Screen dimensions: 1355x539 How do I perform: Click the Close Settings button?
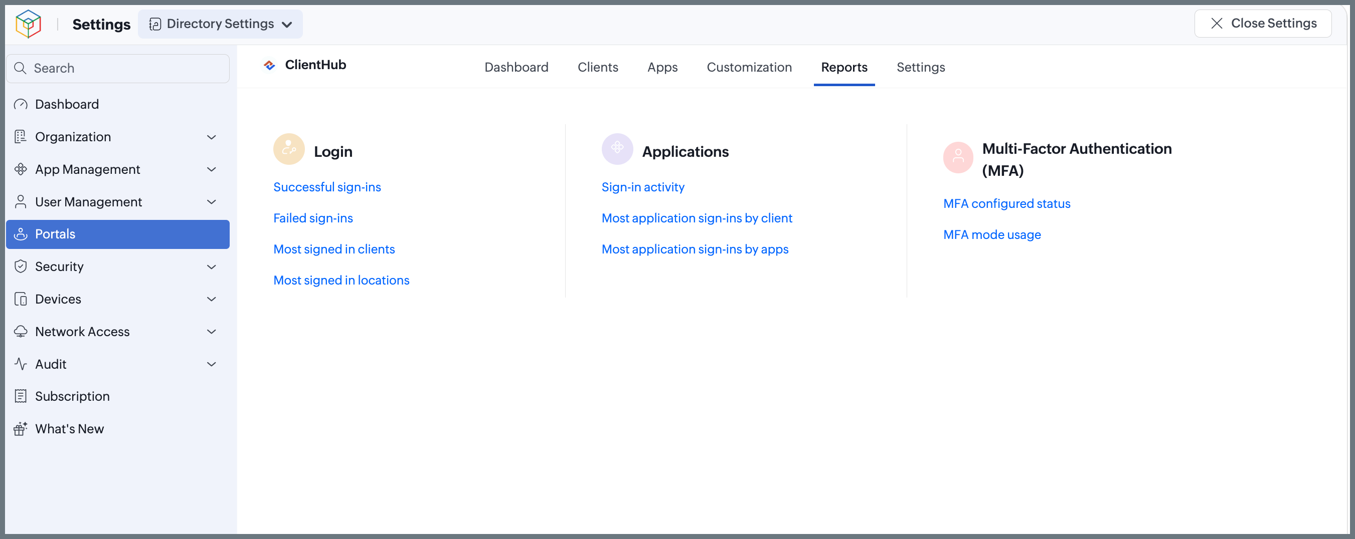pos(1263,24)
